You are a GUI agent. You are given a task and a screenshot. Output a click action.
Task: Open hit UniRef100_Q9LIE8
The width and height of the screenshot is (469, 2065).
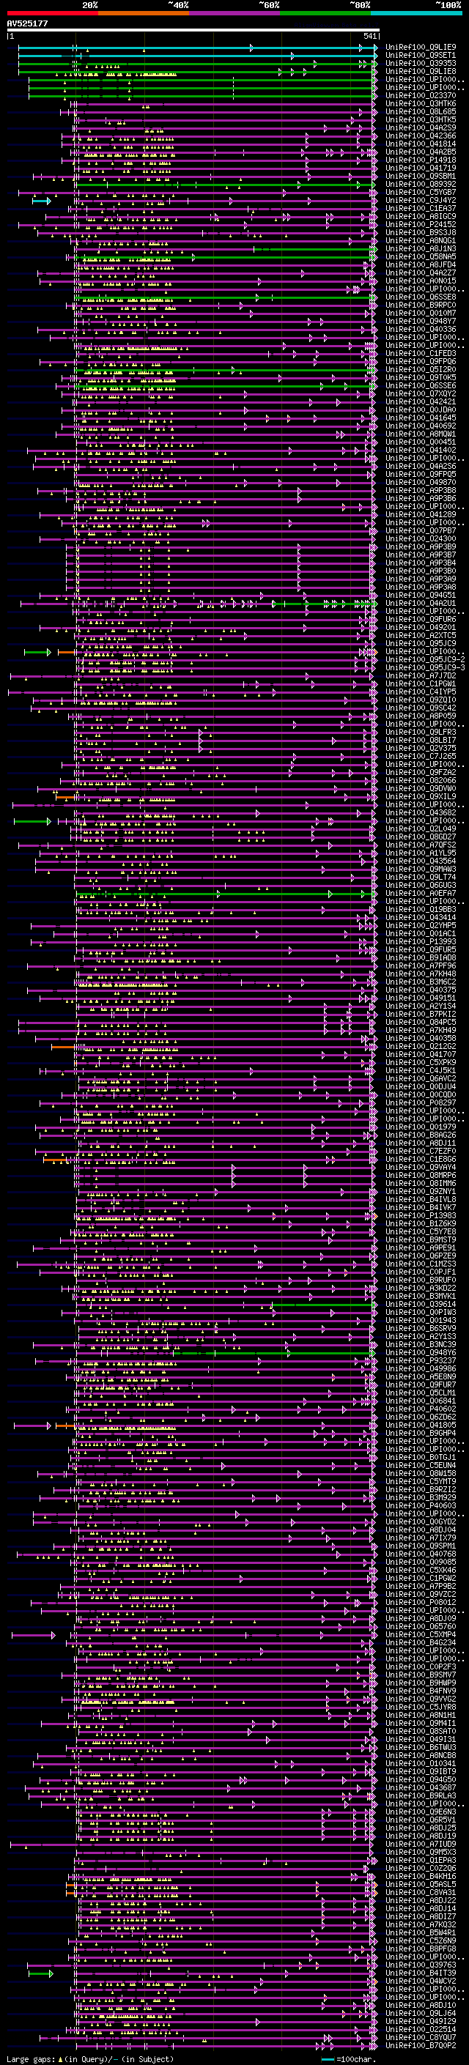tap(421, 71)
